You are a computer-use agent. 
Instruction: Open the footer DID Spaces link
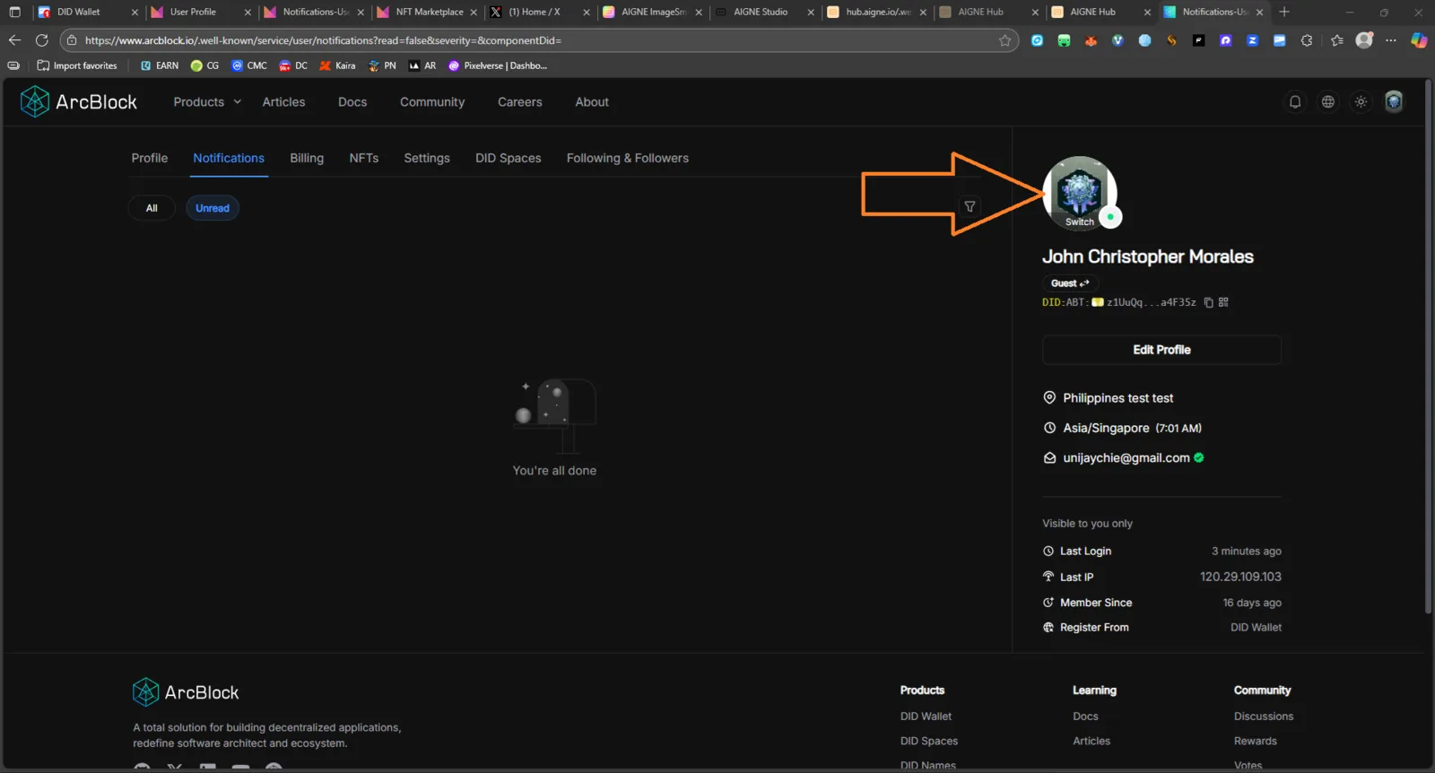[929, 742]
